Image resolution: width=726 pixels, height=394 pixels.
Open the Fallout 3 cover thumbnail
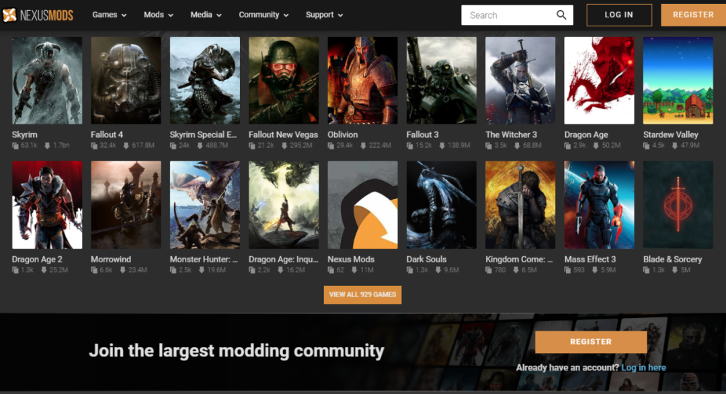[442, 81]
